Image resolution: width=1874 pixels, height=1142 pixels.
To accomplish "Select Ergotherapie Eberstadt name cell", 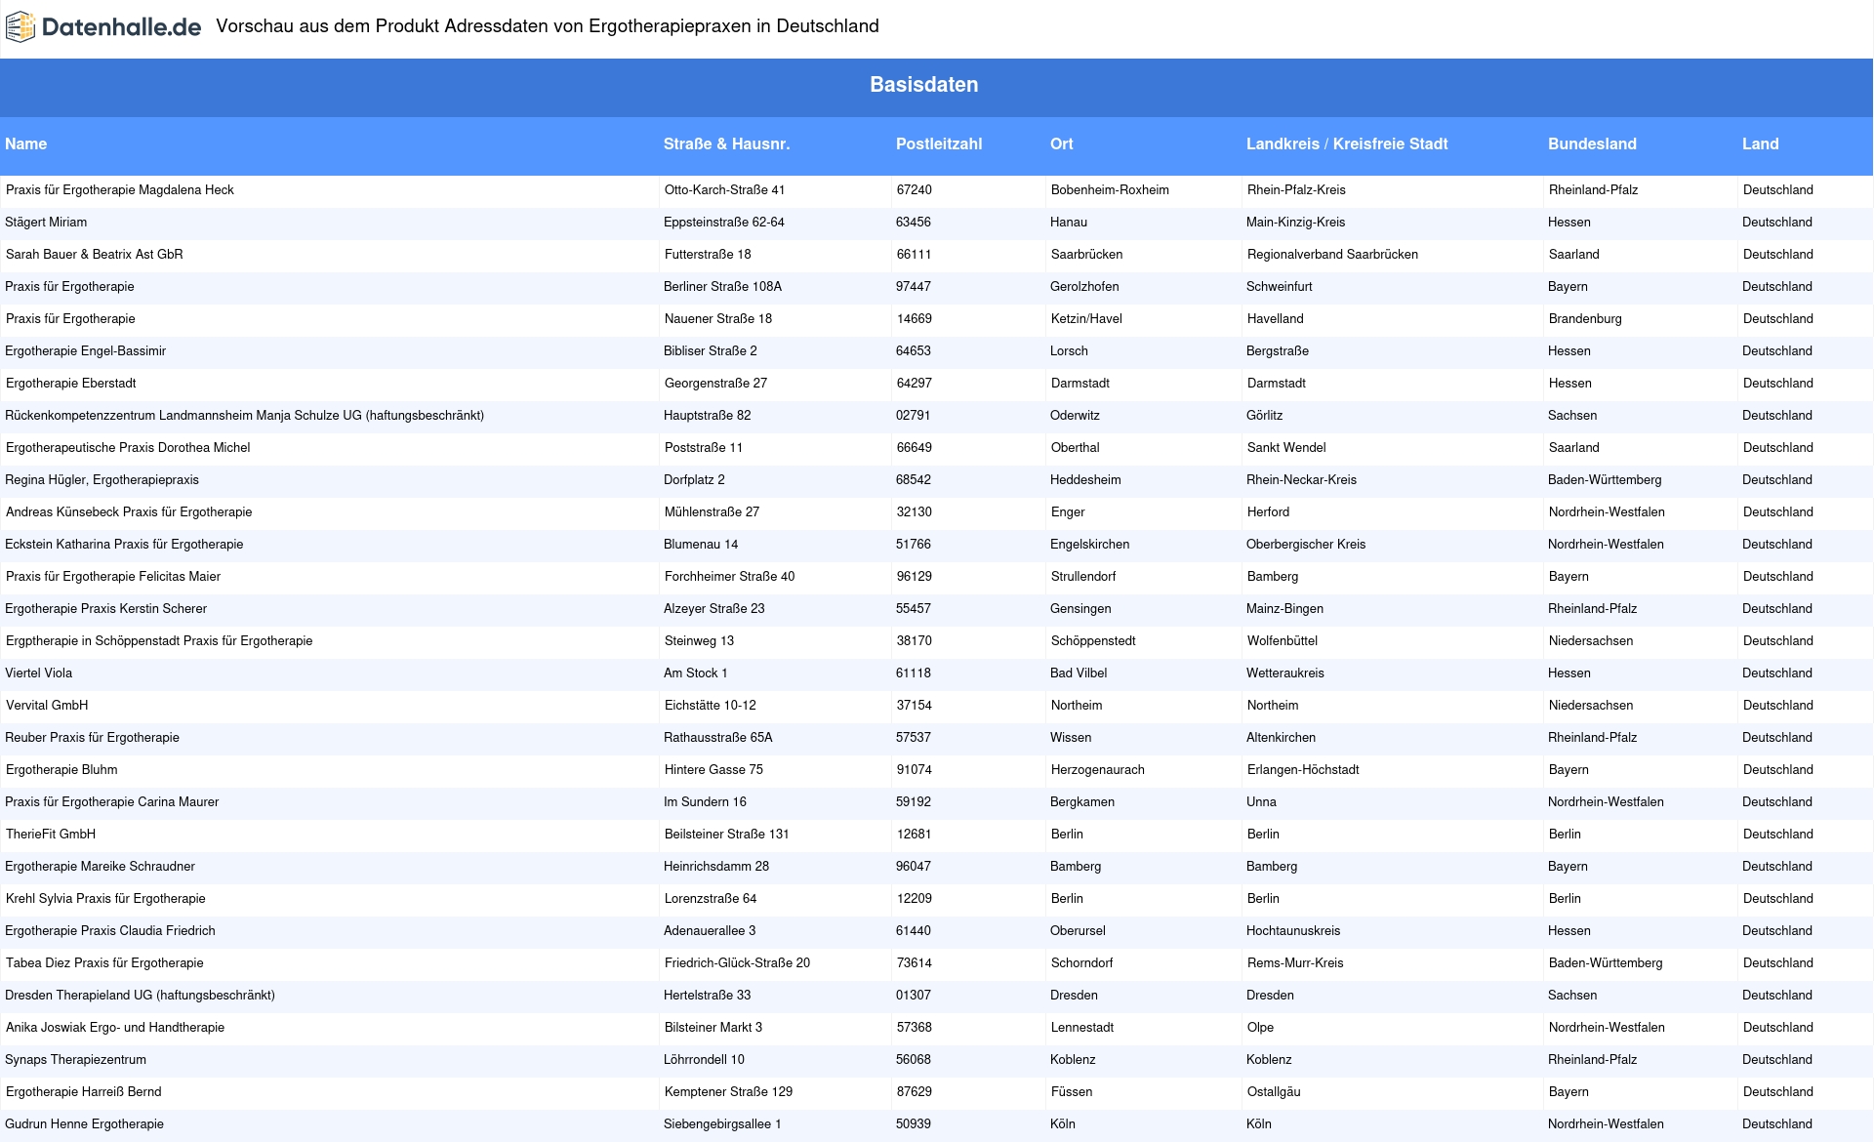I will pyautogui.click(x=71, y=384).
